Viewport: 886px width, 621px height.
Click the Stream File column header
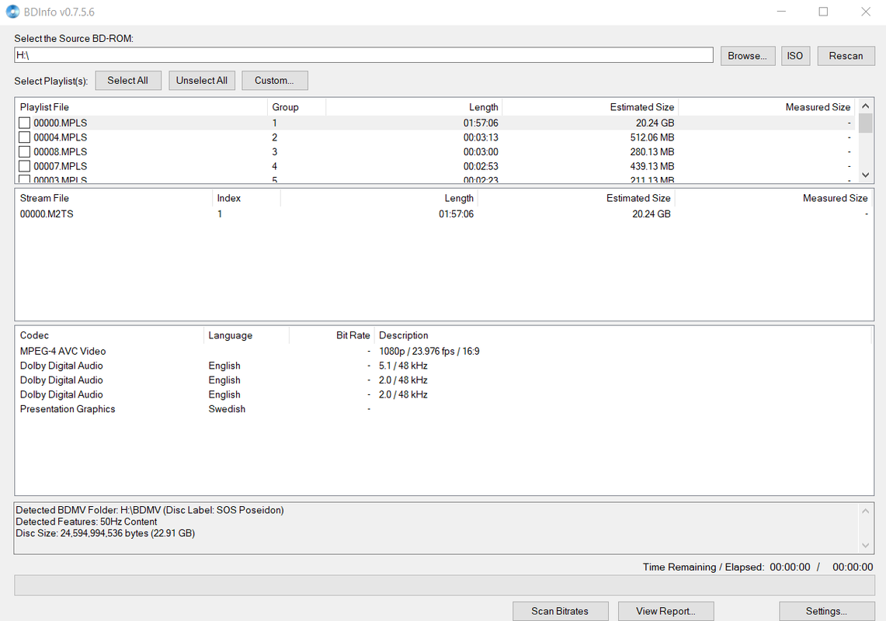click(114, 199)
